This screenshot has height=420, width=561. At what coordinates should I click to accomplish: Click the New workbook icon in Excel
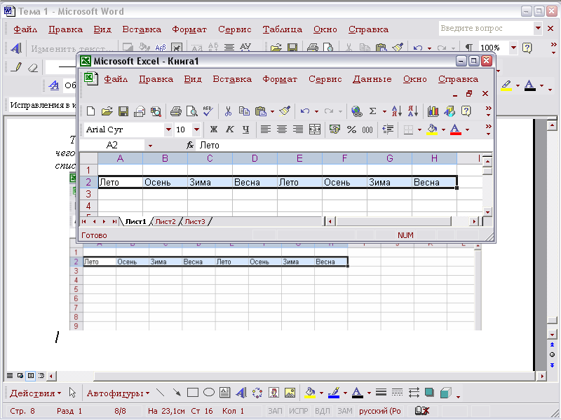click(91, 111)
